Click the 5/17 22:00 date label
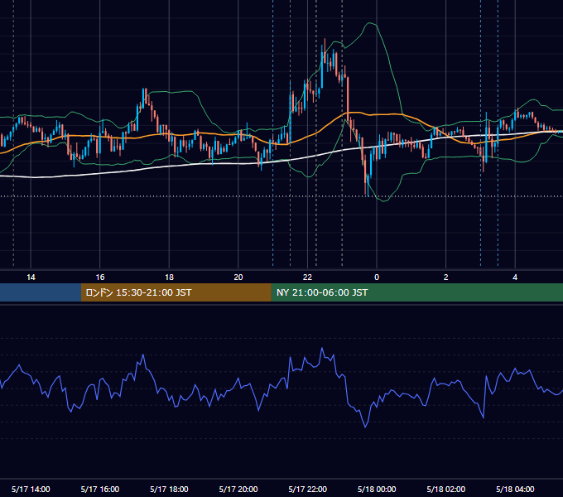 click(x=308, y=489)
